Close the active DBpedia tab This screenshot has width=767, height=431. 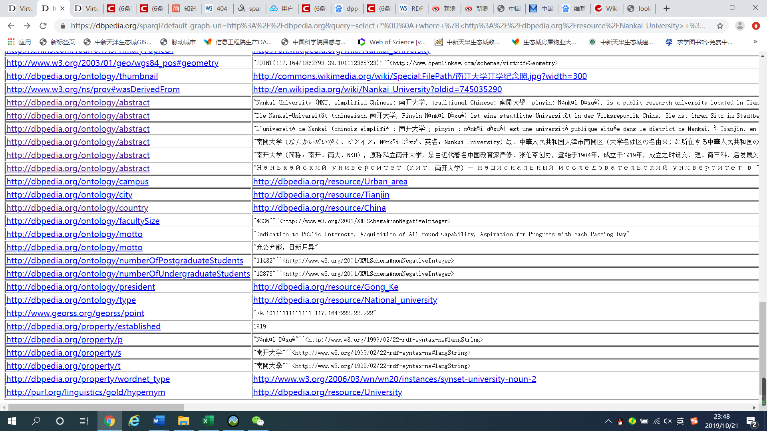[62, 8]
